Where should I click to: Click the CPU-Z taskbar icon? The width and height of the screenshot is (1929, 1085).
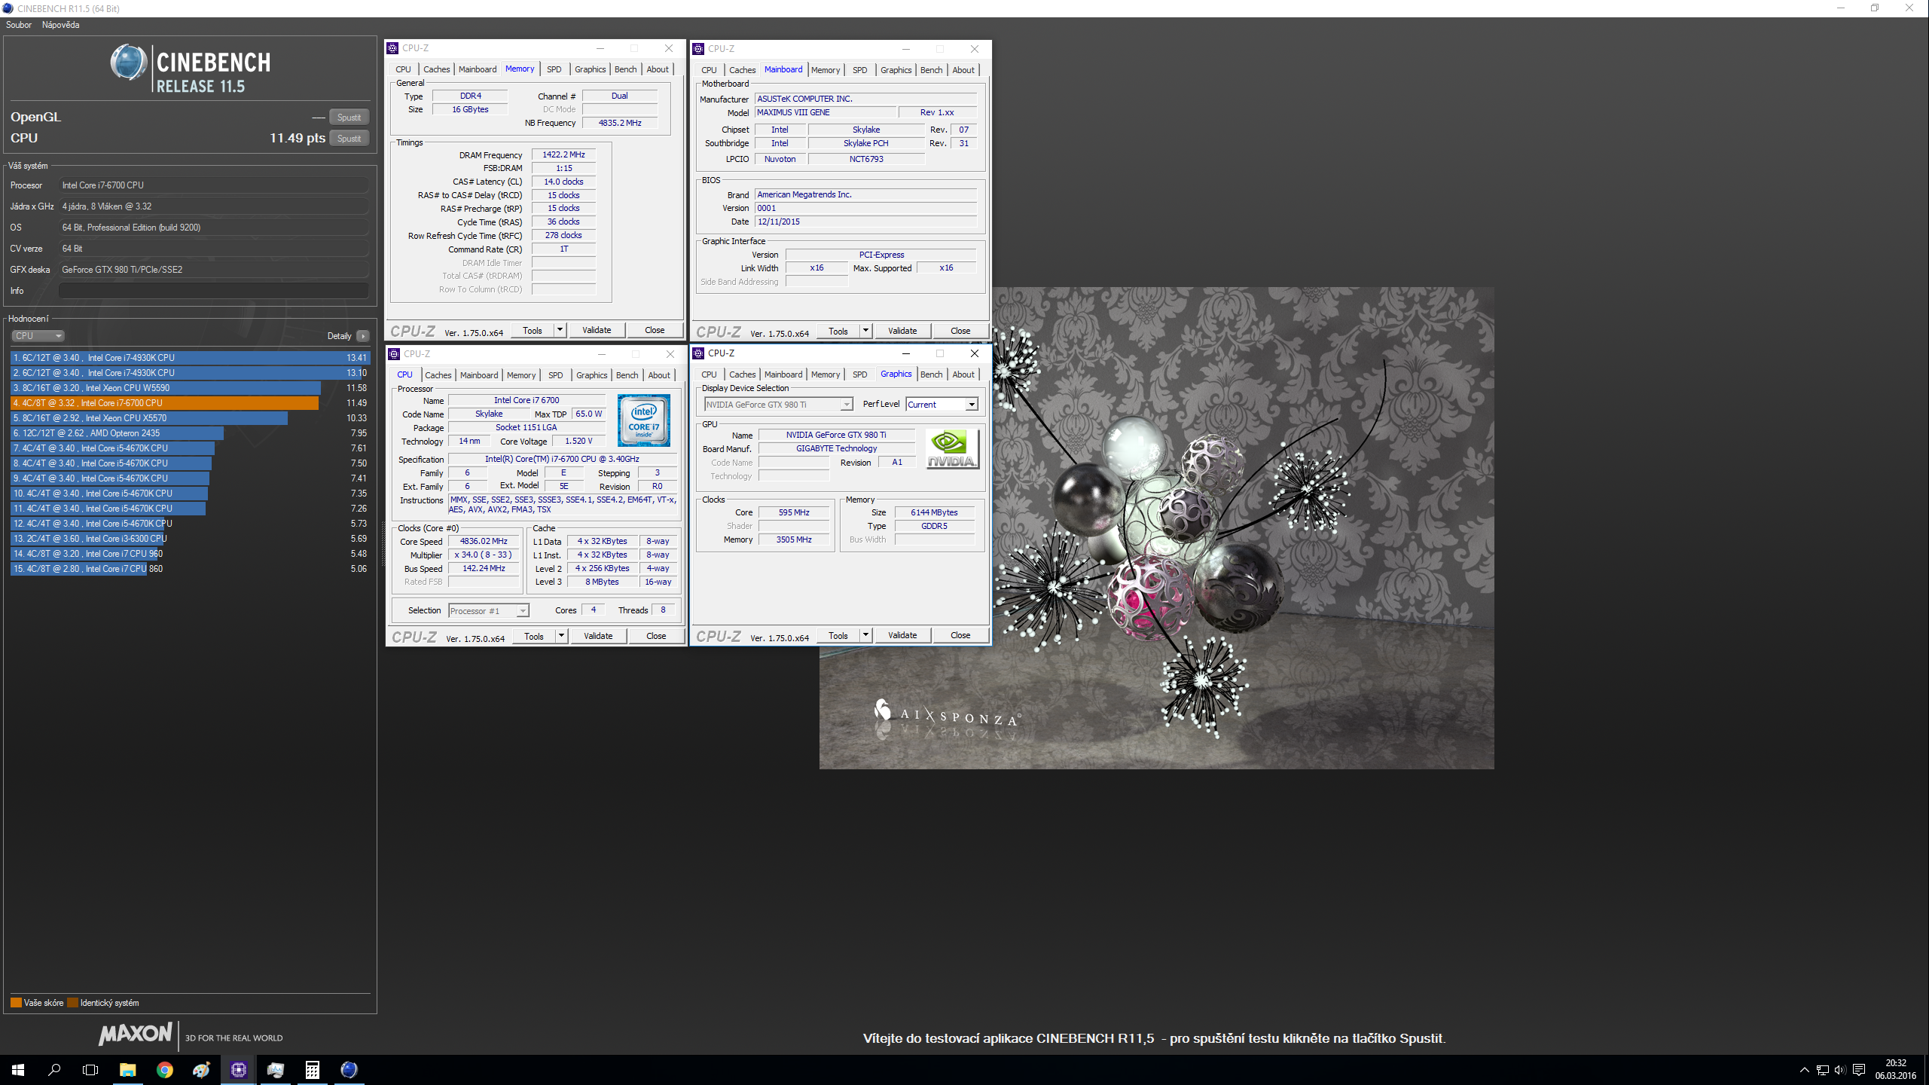(239, 1069)
